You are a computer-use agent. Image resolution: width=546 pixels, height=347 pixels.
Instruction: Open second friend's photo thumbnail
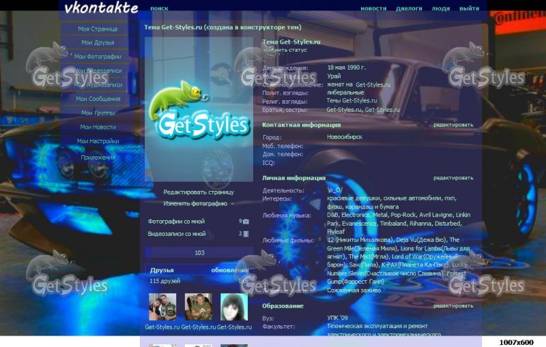point(198,307)
